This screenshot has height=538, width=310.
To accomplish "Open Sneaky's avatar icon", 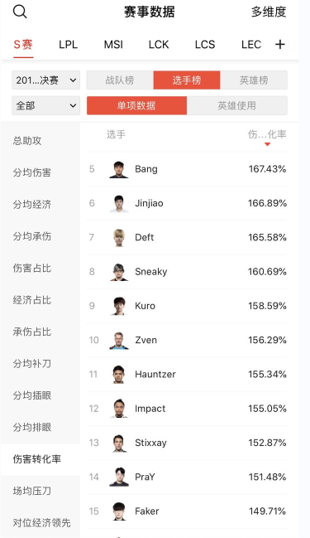I will [119, 272].
